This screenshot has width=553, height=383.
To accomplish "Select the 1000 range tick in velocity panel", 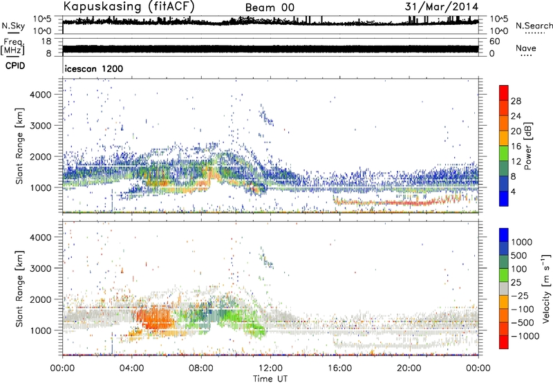I will (x=41, y=330).
